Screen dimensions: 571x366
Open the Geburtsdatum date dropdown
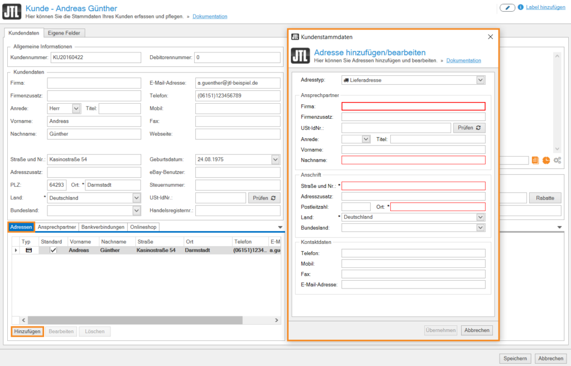pyautogui.click(x=275, y=160)
